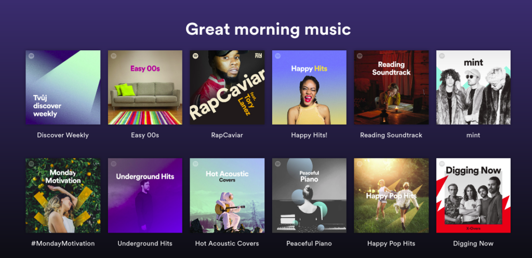Click Spotify logo on Peaceful Piano cover
Screen dimensions: 532x258
point(277,164)
